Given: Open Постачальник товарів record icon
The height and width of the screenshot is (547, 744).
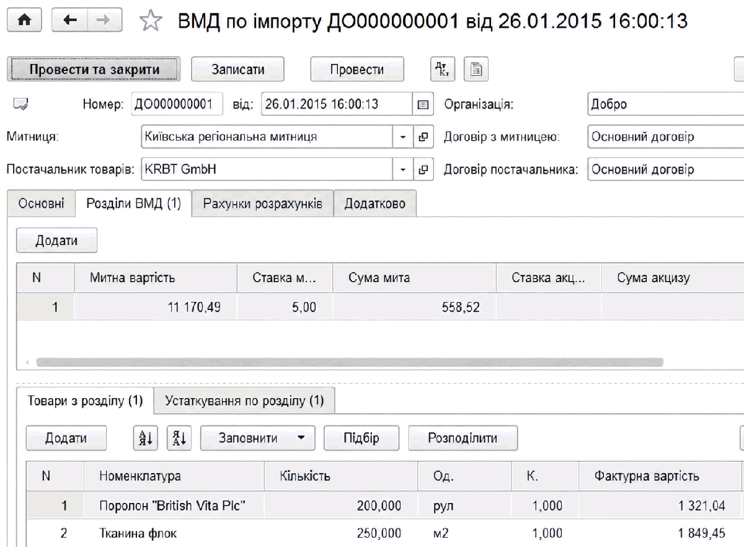Looking at the screenshot, I should (x=425, y=169).
